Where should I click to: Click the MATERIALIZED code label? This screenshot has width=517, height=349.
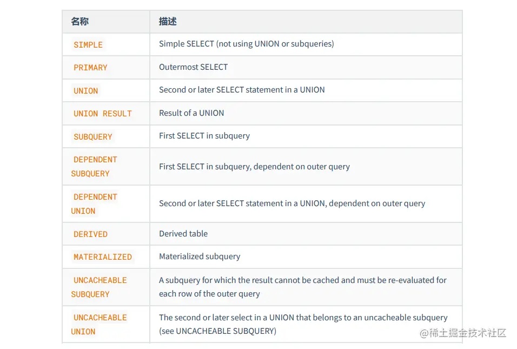click(x=102, y=257)
